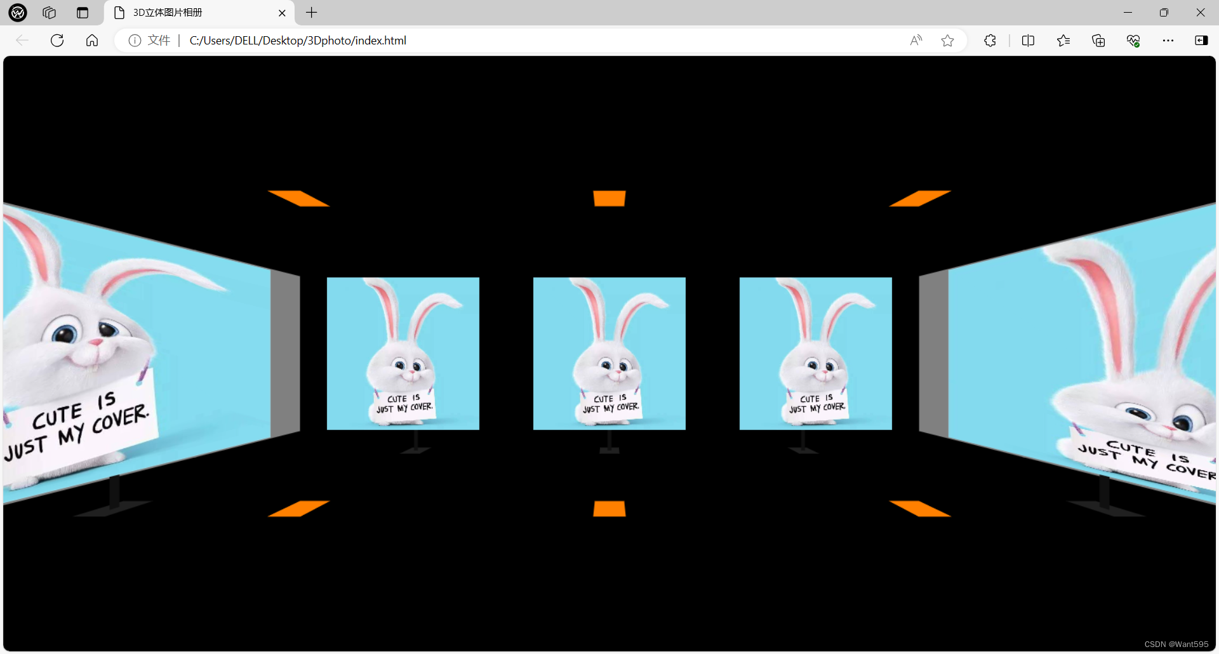
Task: Enable split screen view
Action: [x=1029, y=41]
